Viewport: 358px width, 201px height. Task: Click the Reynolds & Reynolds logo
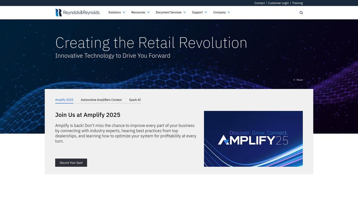[x=77, y=13]
